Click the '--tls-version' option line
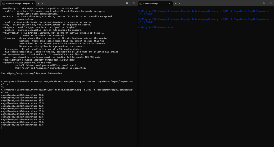Viewport: 274px width, 147px height. pos(53,33)
